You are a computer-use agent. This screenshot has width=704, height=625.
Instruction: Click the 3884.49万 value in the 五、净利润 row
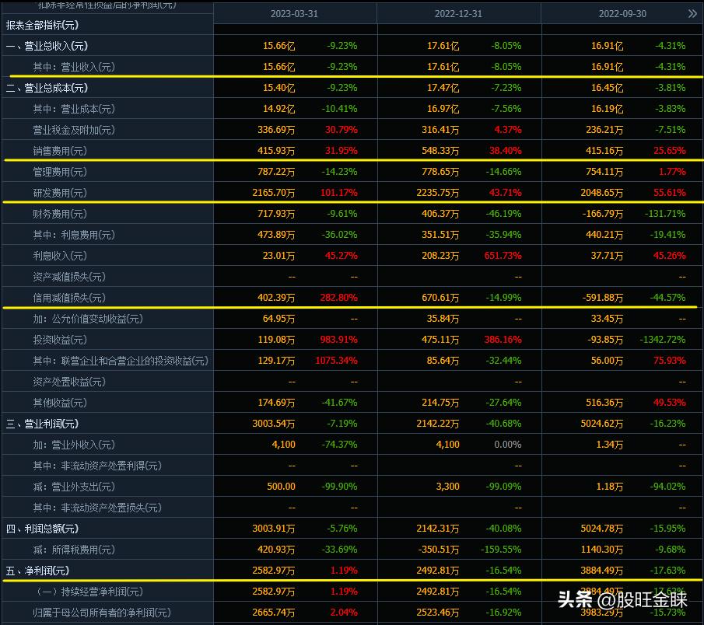[601, 571]
